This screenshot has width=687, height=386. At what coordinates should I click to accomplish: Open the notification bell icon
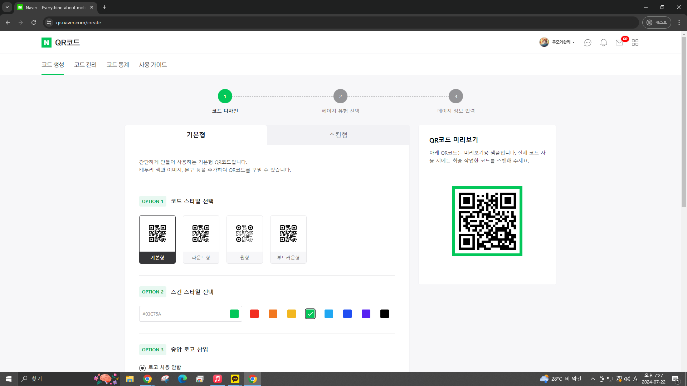(603, 42)
